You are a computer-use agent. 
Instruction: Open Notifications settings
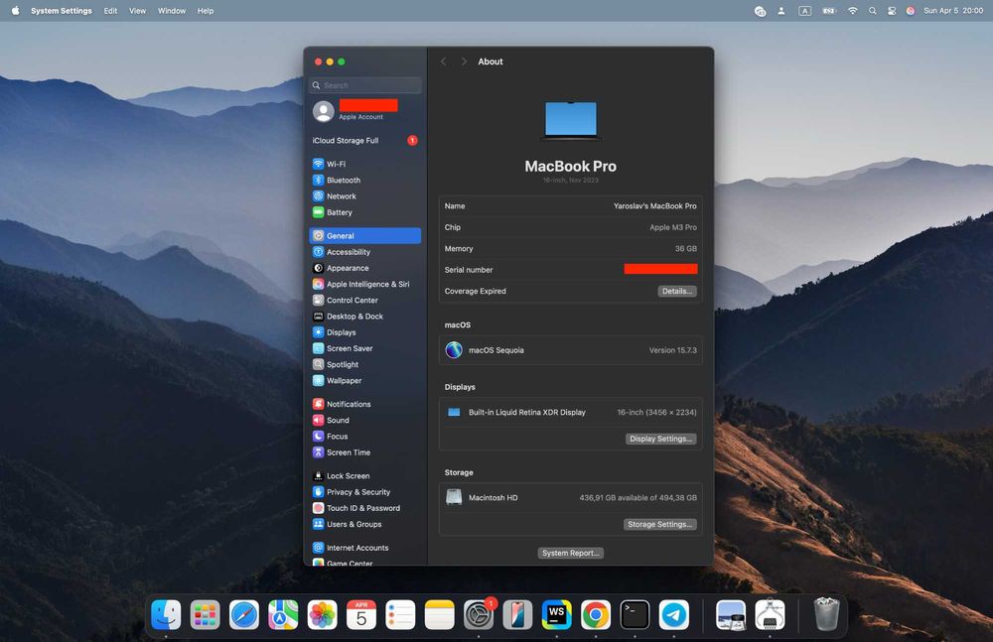(x=364, y=404)
